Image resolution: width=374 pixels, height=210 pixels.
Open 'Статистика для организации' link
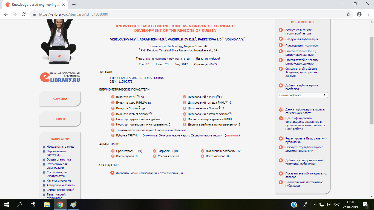57,166
